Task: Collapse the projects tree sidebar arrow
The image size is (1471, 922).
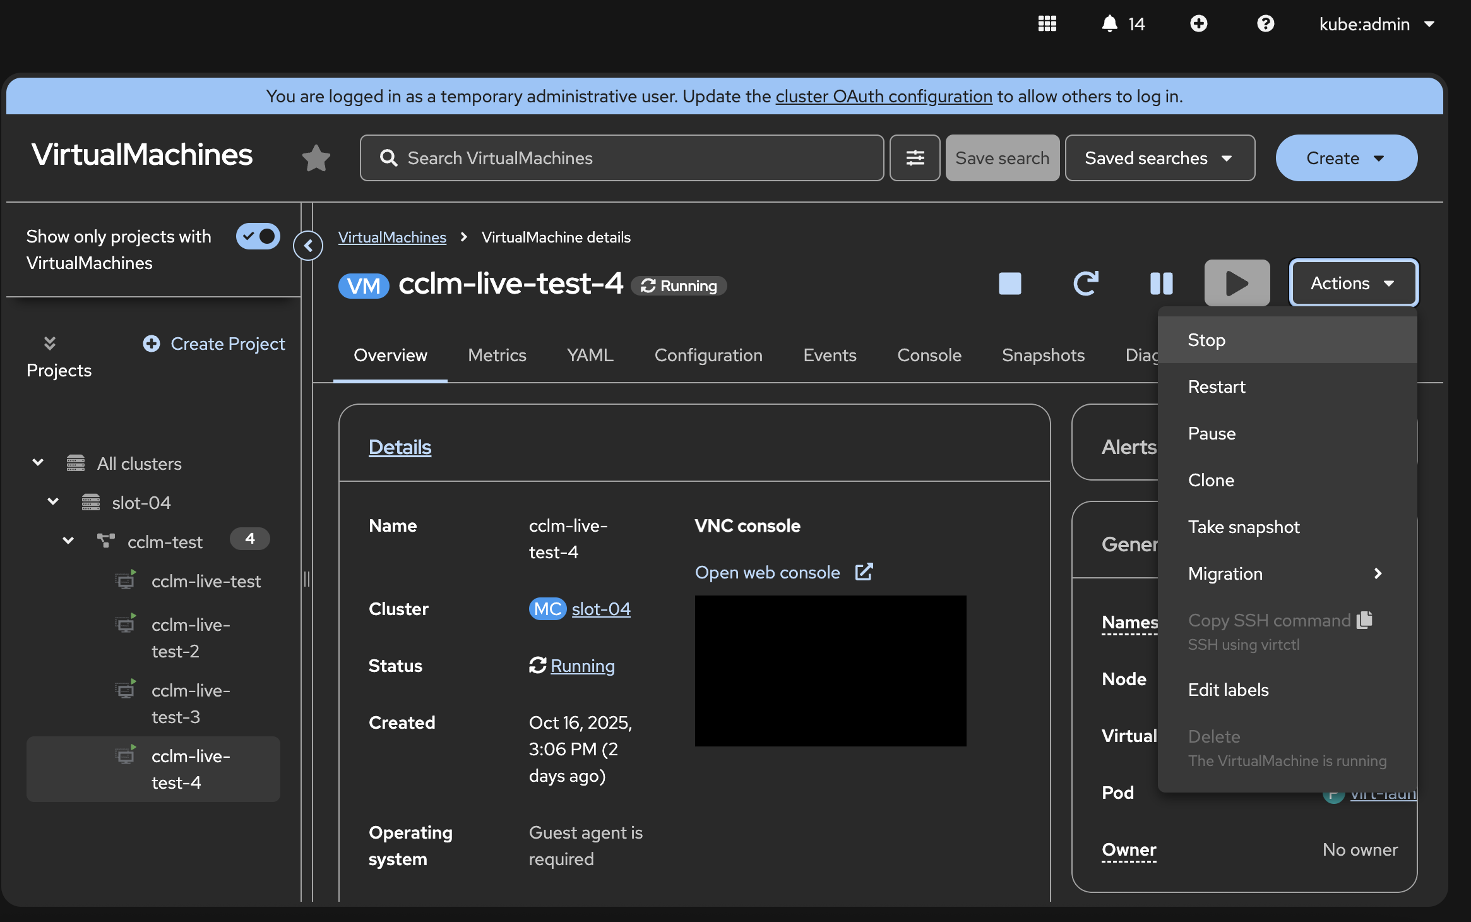Action: point(308,246)
